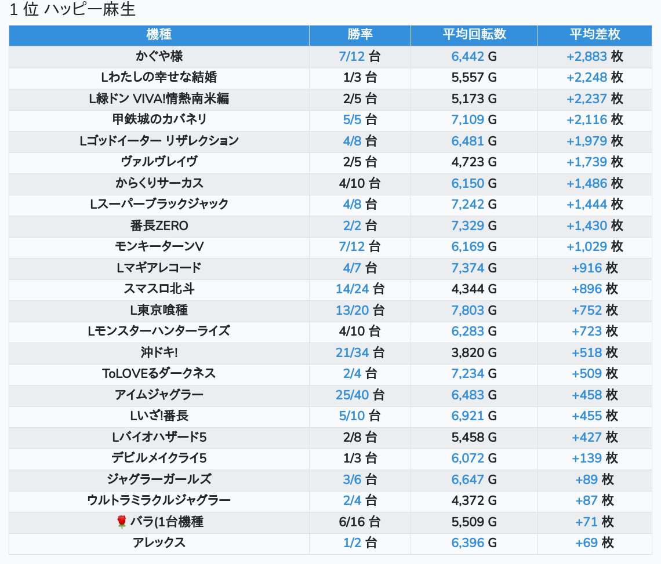The height and width of the screenshot is (564, 661).
Task: Click the スマスロ北斗 machine name
Action: click(x=159, y=289)
